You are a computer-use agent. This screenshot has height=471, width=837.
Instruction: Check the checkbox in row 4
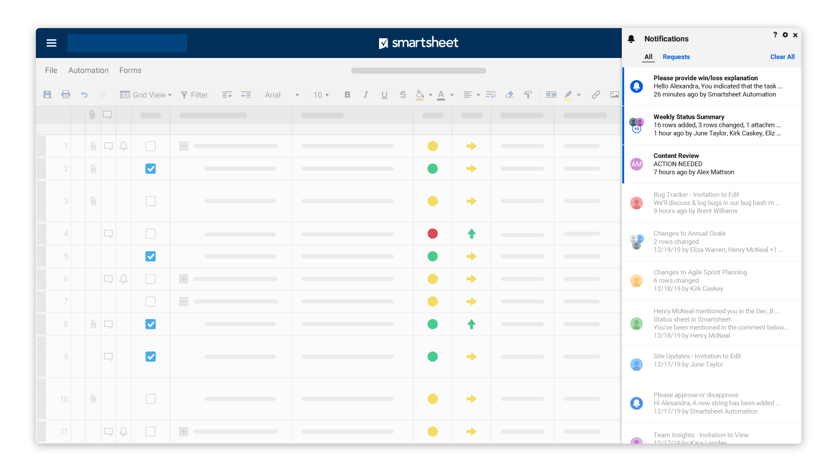point(151,234)
